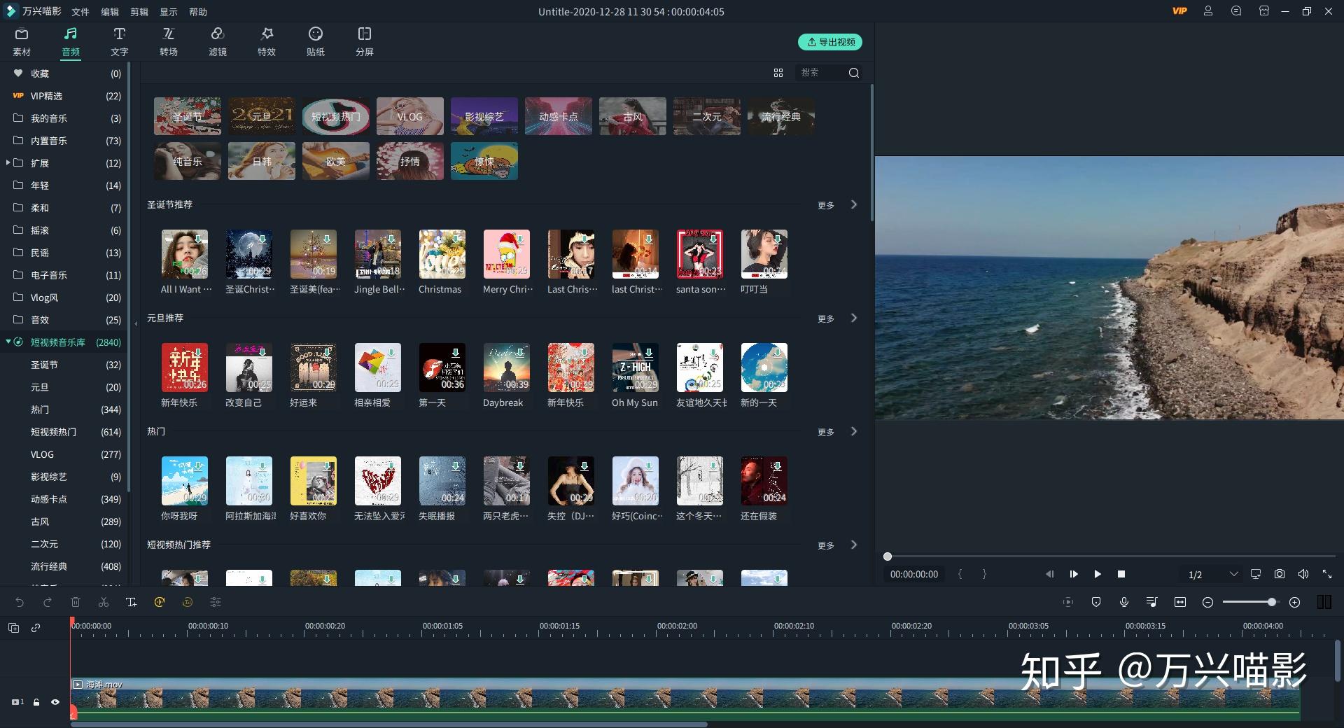Click the 导出视频 export button
Image resolution: width=1344 pixels, height=728 pixels.
tap(830, 42)
